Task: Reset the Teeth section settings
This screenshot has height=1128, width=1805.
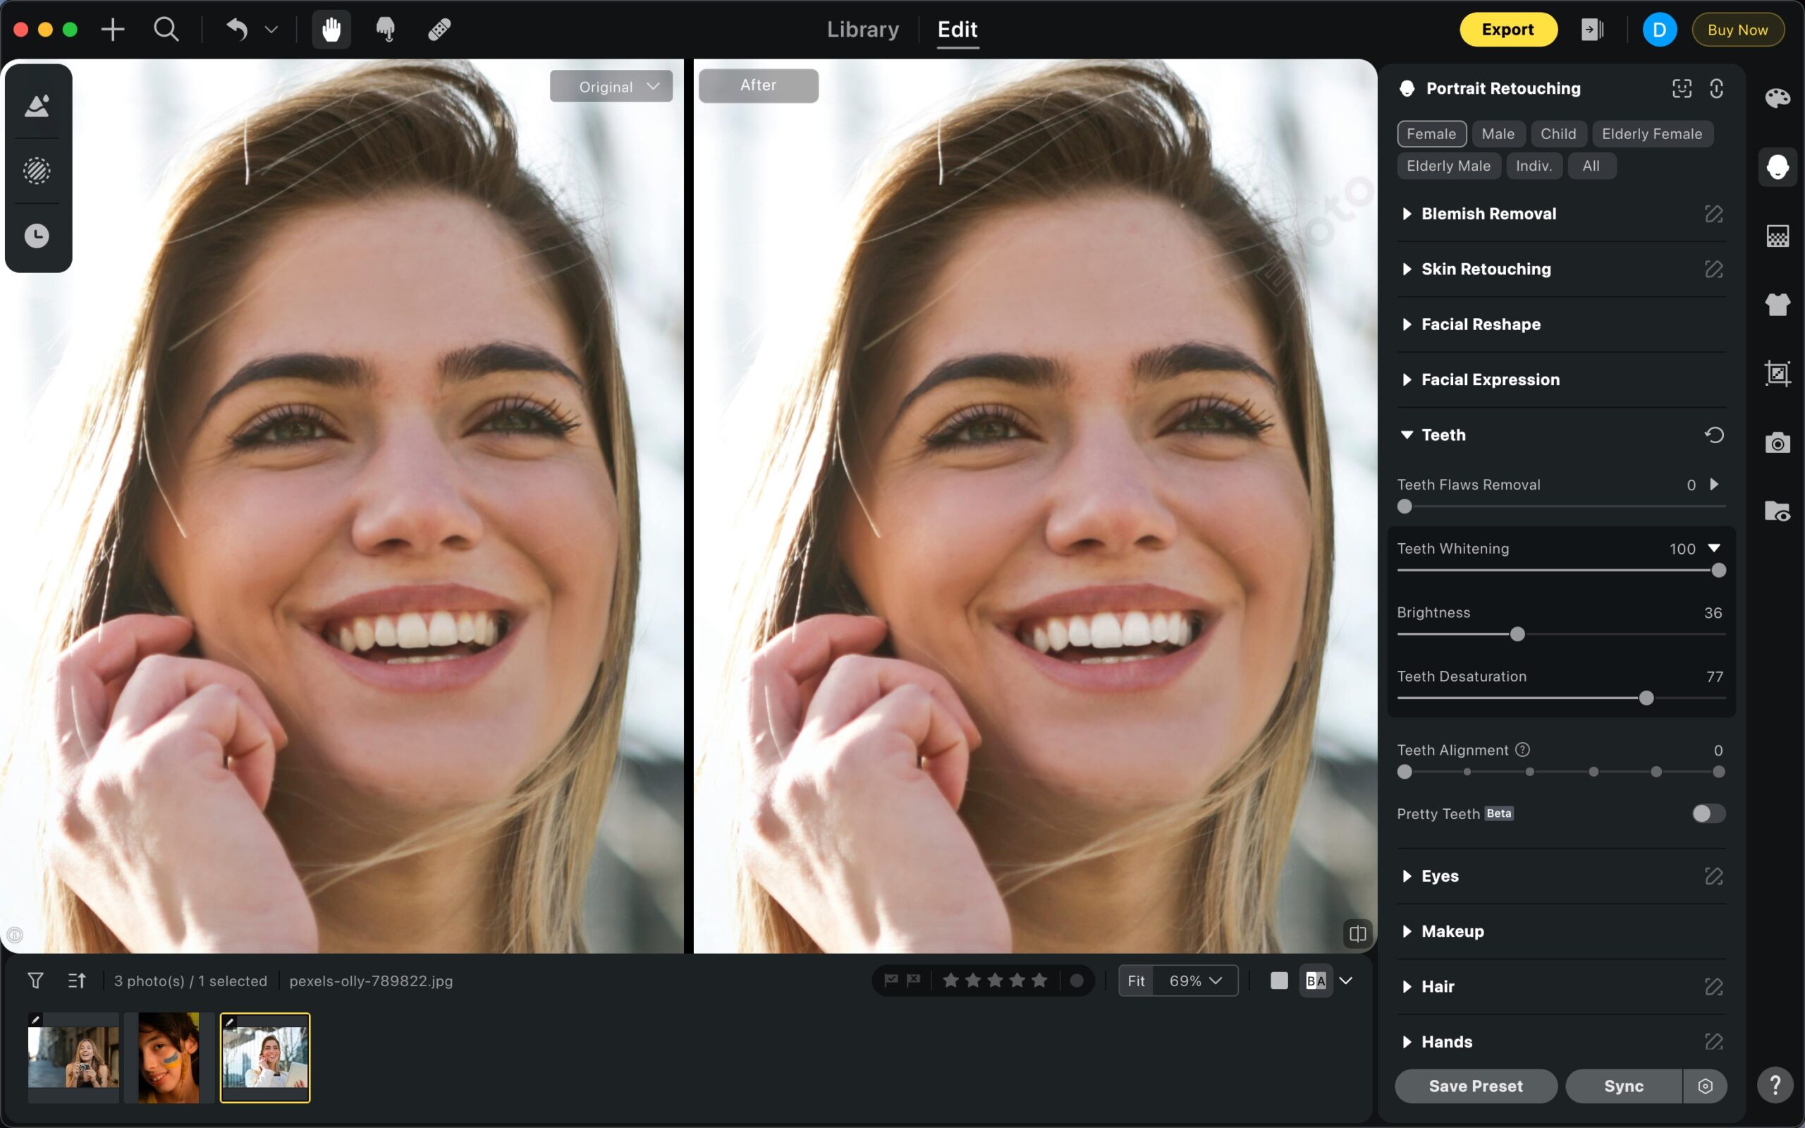Action: point(1713,435)
